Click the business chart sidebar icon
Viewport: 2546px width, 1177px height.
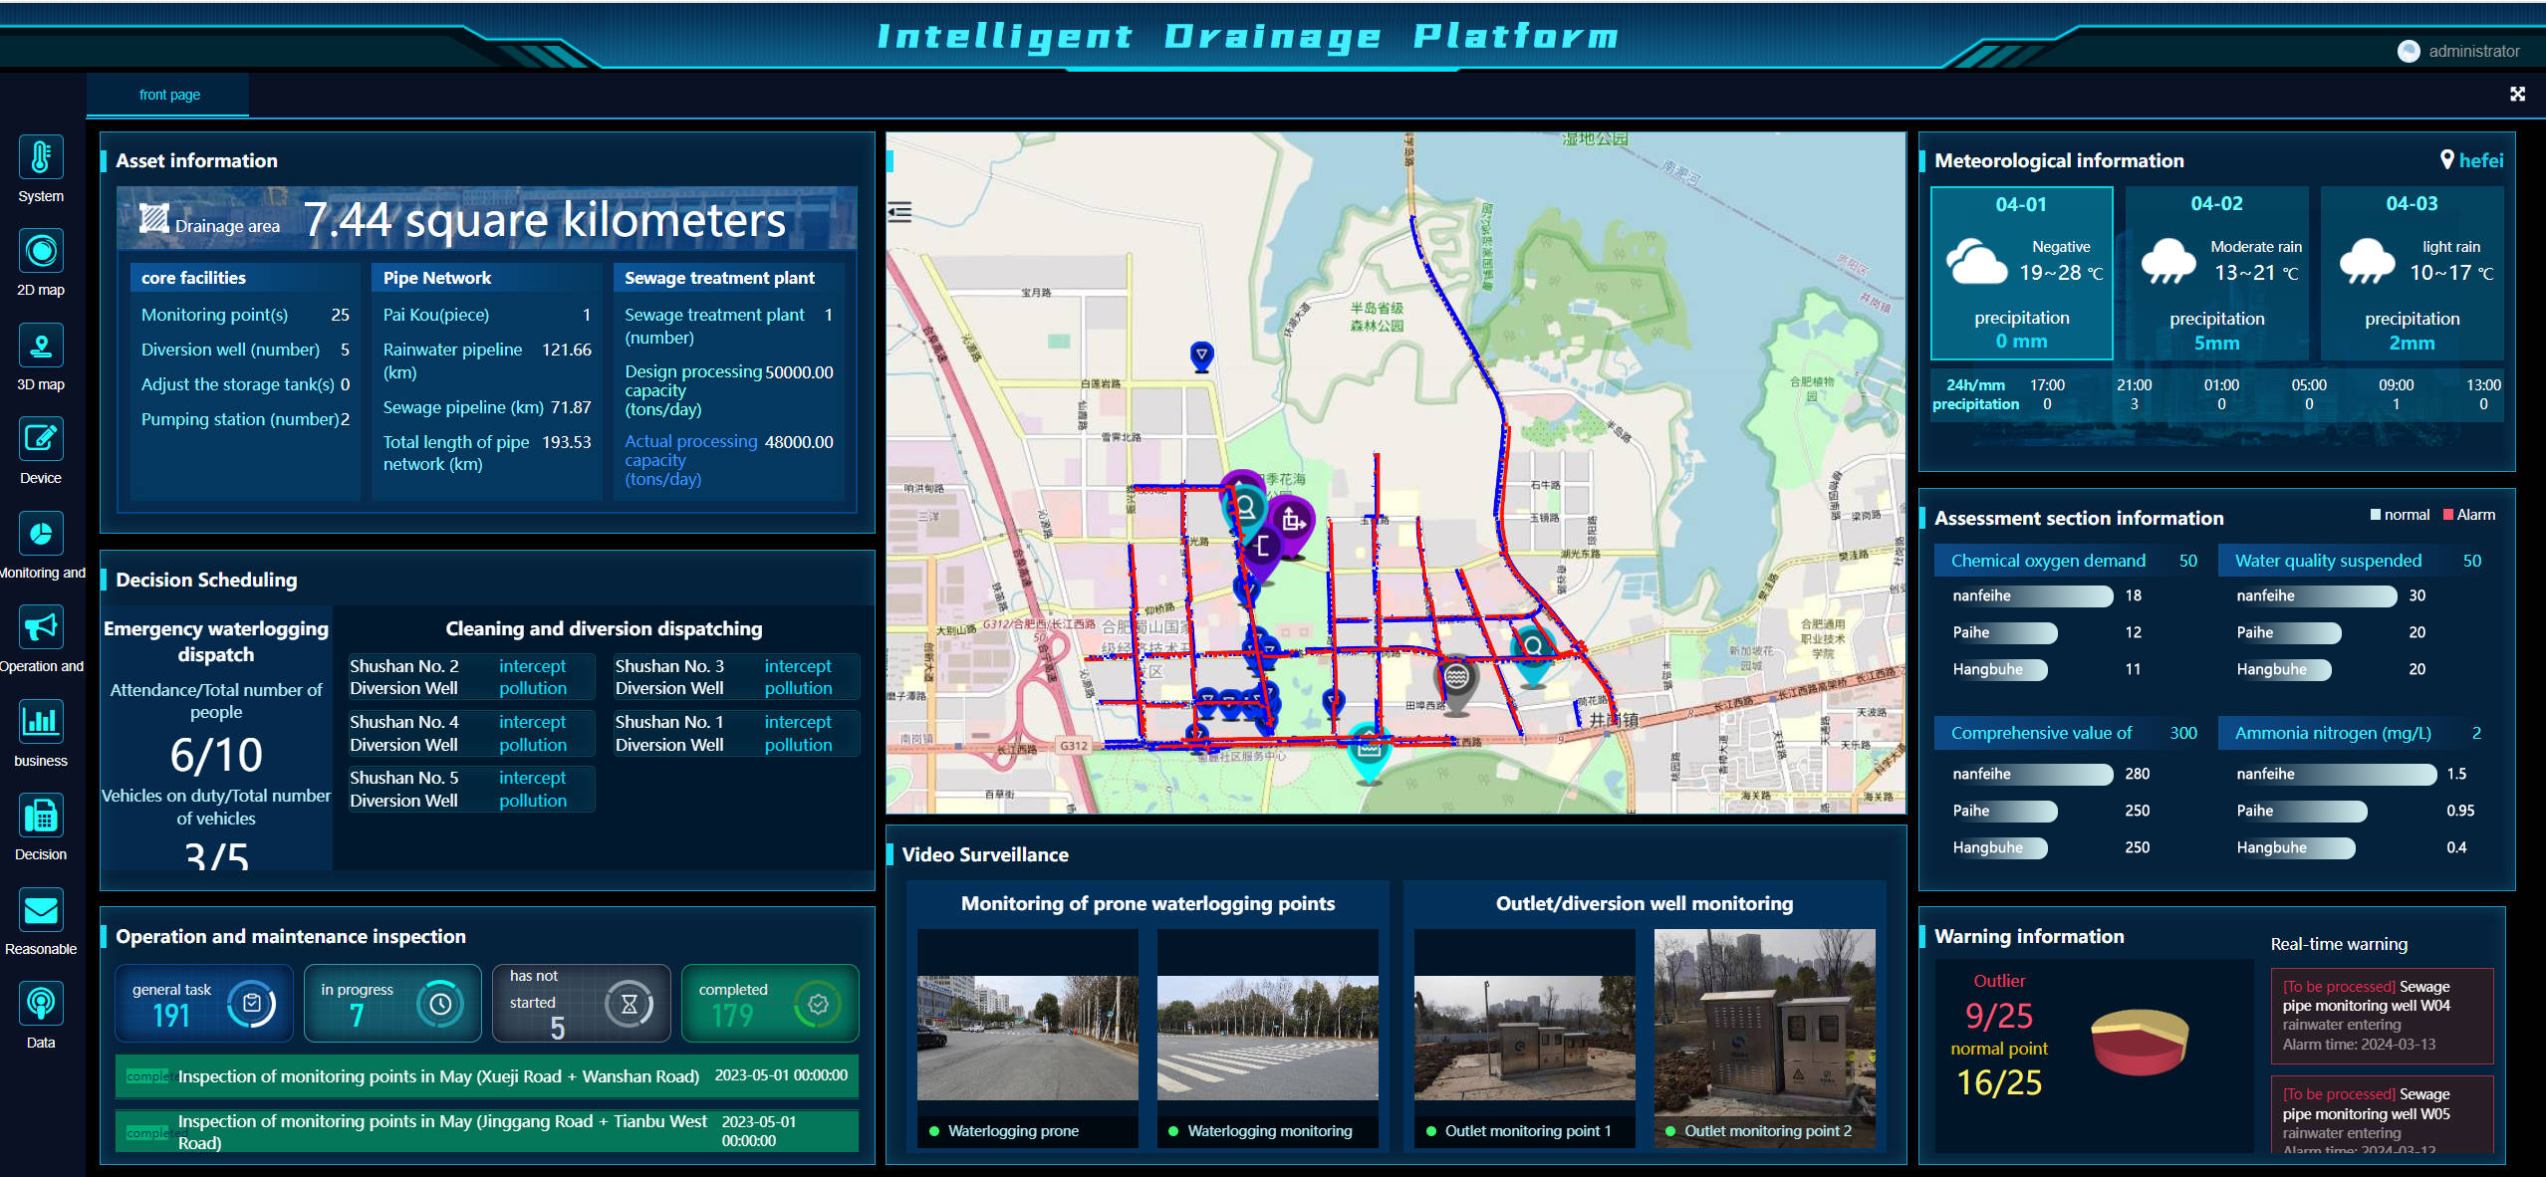(41, 722)
